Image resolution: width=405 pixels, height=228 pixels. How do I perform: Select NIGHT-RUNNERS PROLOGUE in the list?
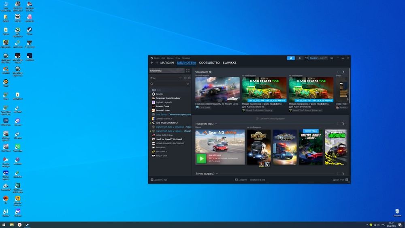[171, 143]
